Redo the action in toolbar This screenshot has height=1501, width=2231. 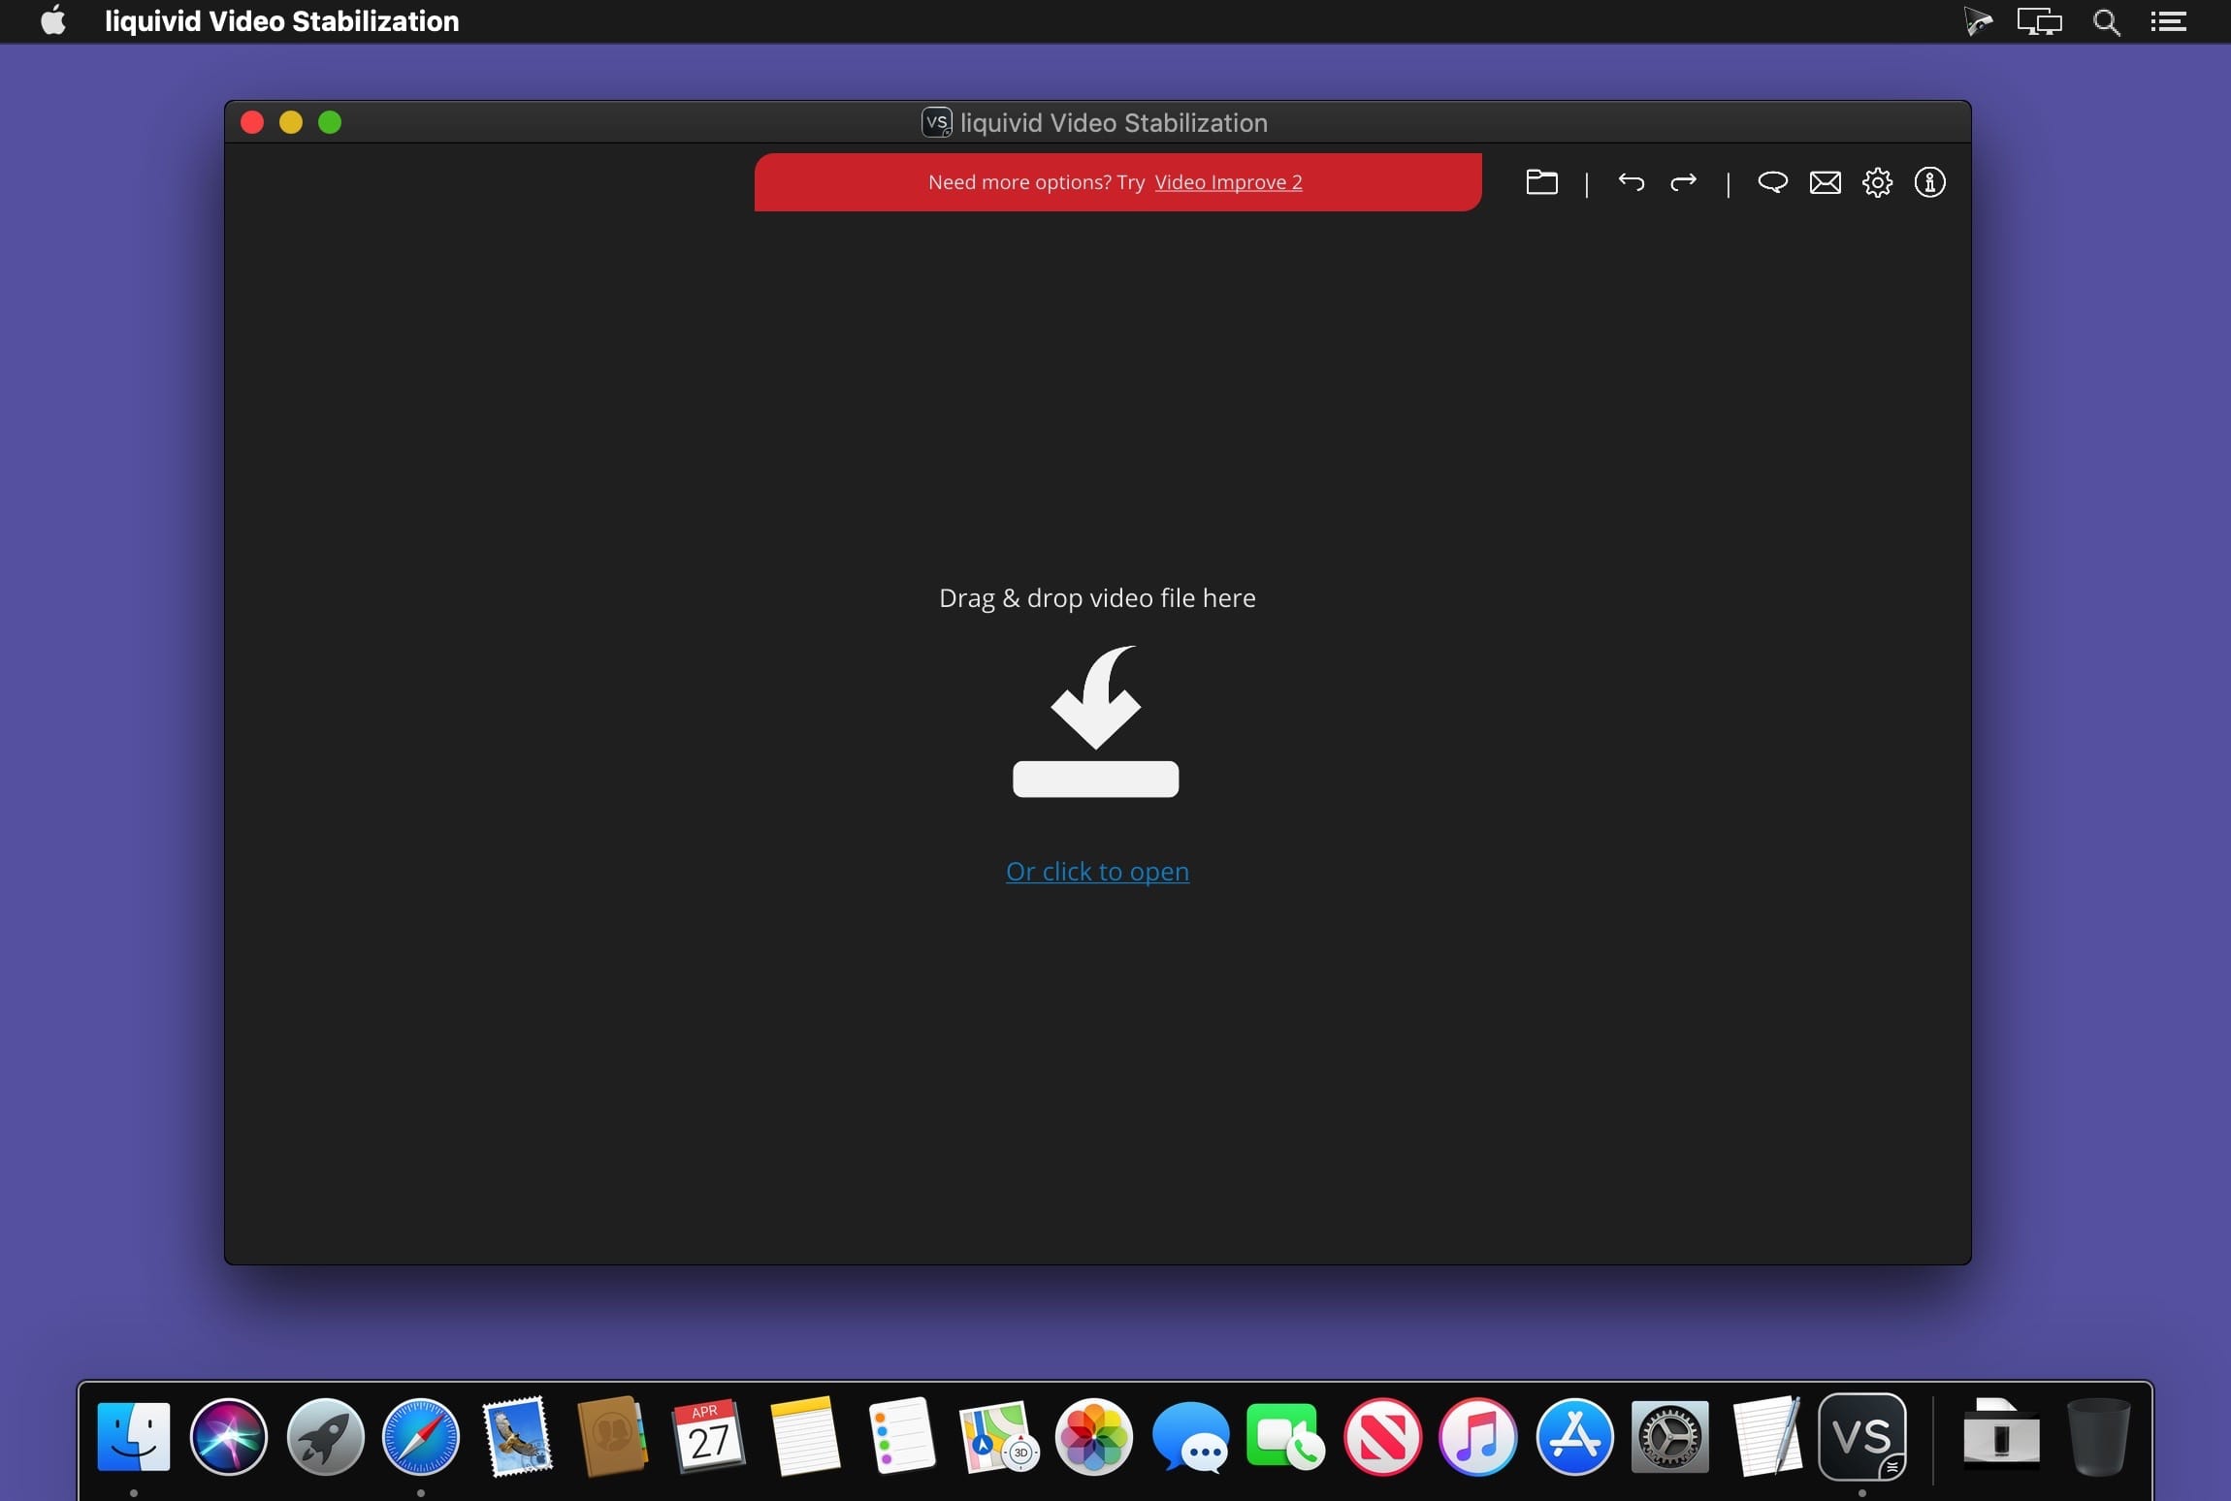[x=1683, y=182]
